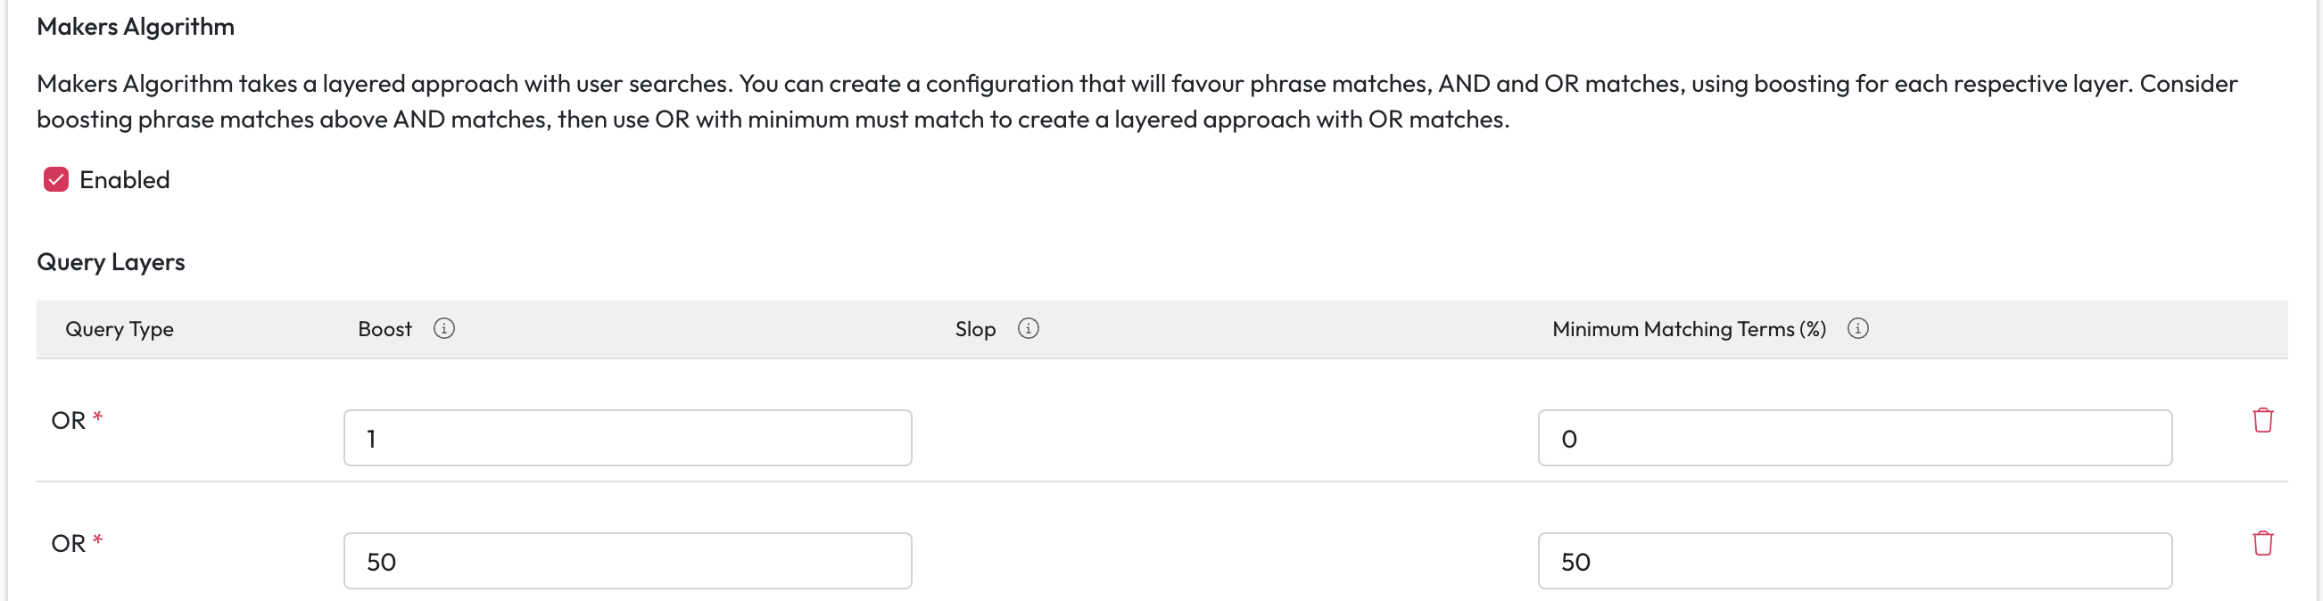Image resolution: width=2323 pixels, height=601 pixels.
Task: Click the Slop column header text
Action: 975,330
